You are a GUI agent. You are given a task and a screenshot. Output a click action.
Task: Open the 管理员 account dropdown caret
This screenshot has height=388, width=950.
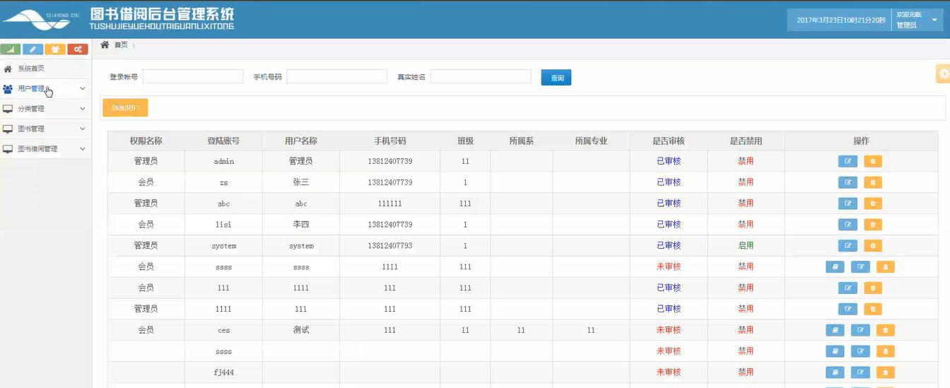pyautogui.click(x=934, y=20)
